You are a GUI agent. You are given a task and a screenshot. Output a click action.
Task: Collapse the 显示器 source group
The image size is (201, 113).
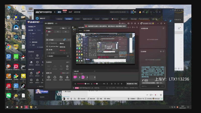[47, 49]
